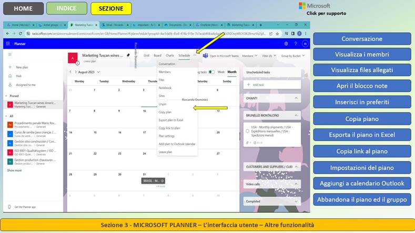The image size is (415, 233).
Task: Go to previous month arrow
Action: (x=70, y=72)
